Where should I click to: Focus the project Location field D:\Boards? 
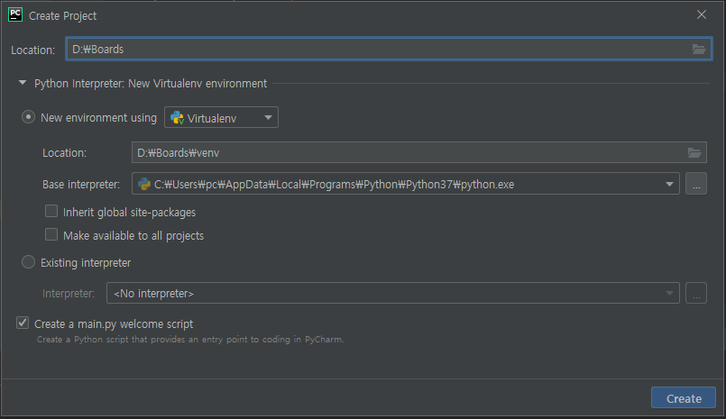pos(389,49)
